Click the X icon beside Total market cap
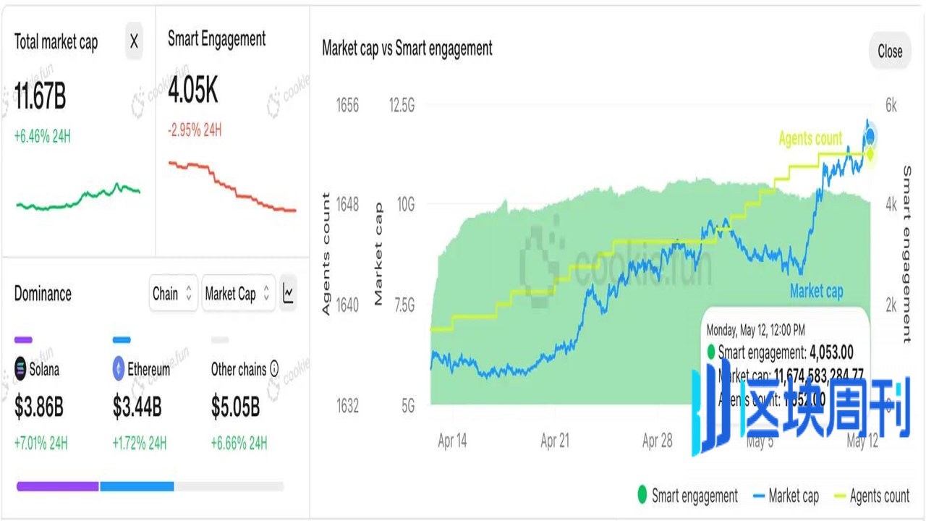926x521 pixels. (134, 42)
